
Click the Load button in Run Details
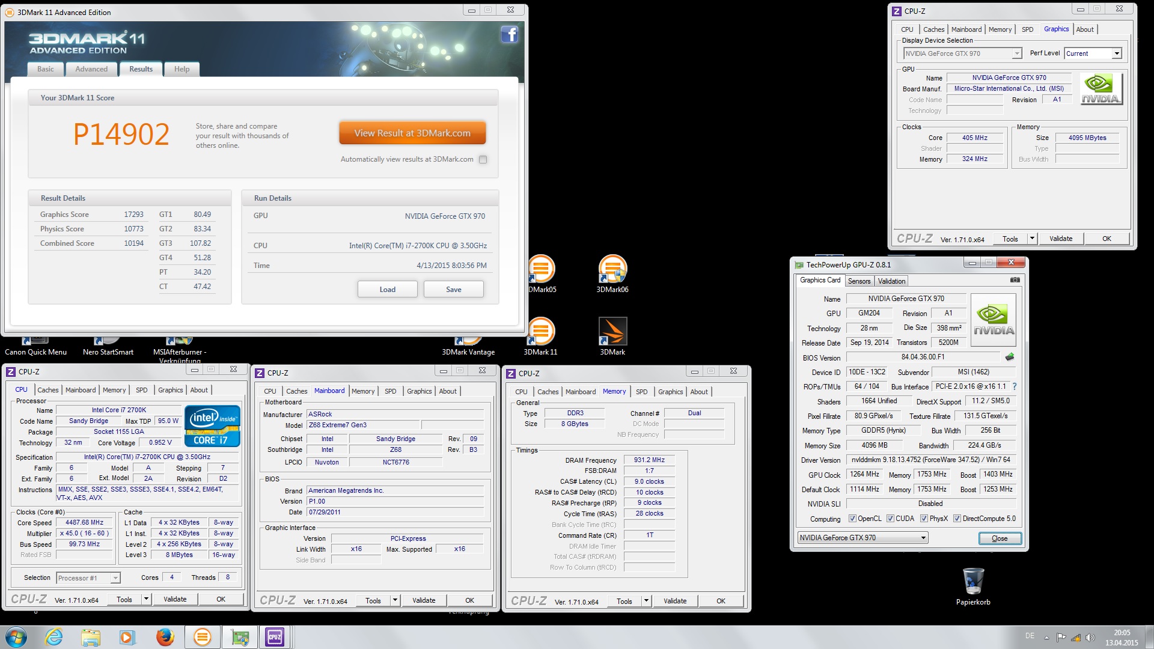(388, 290)
